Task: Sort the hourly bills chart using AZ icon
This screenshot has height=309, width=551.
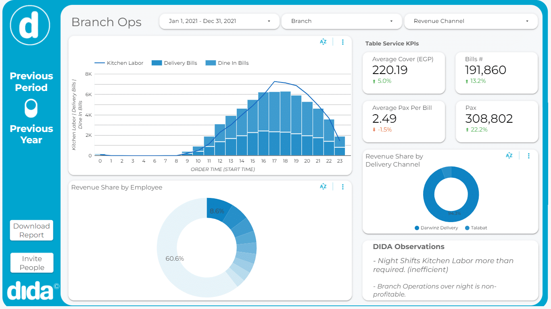Action: pyautogui.click(x=323, y=42)
